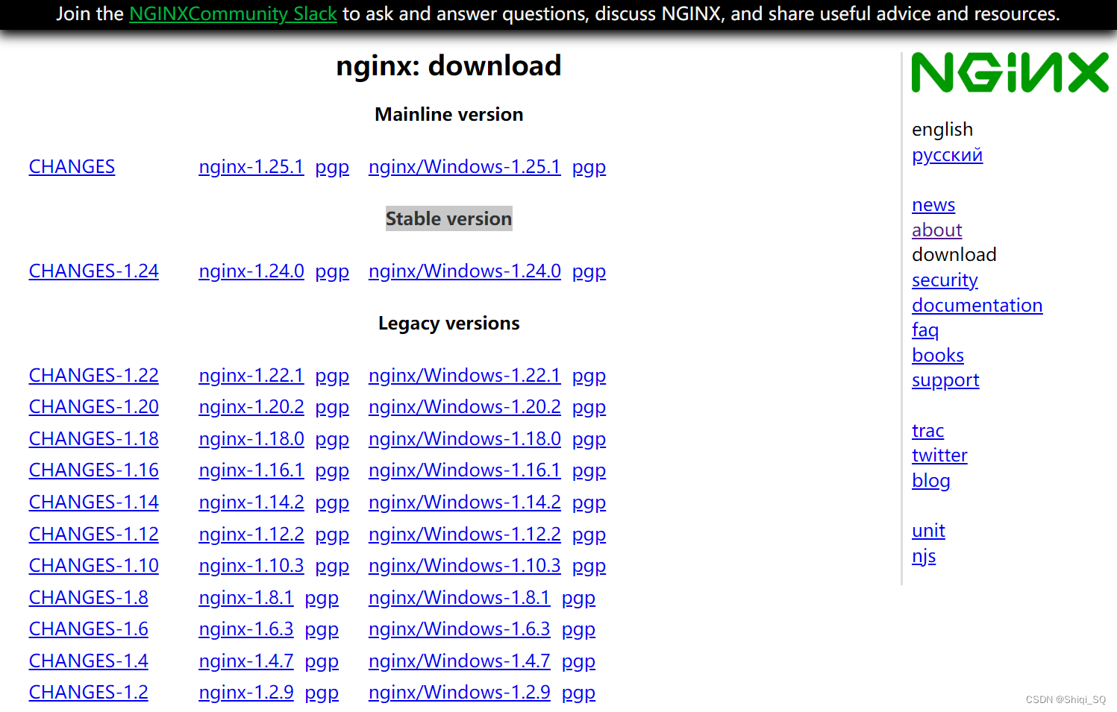This screenshot has height=712, width=1117.
Task: Open pgp for nginx/Windows-1.24.0
Action: pyautogui.click(x=589, y=271)
